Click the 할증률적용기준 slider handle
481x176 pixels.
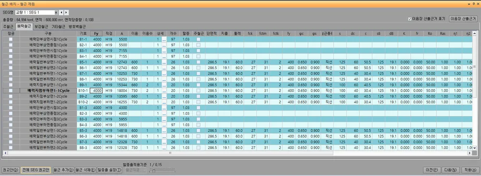[154, 171]
